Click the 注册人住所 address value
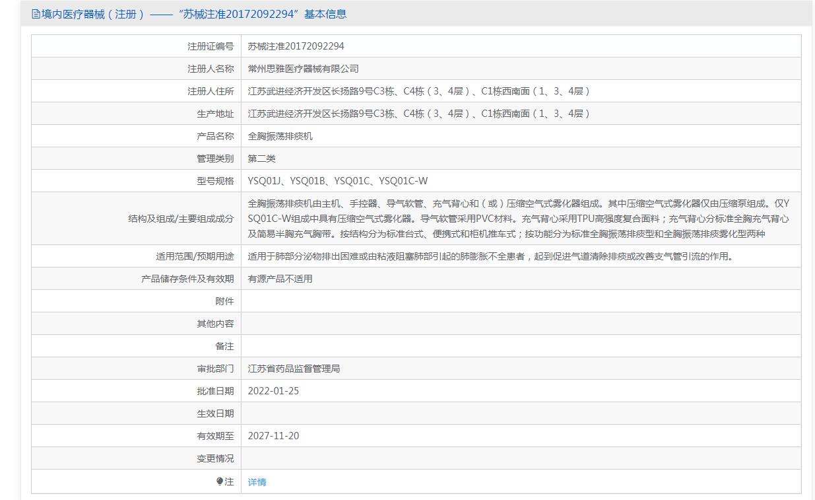This screenshot has height=500, width=815. [418, 91]
